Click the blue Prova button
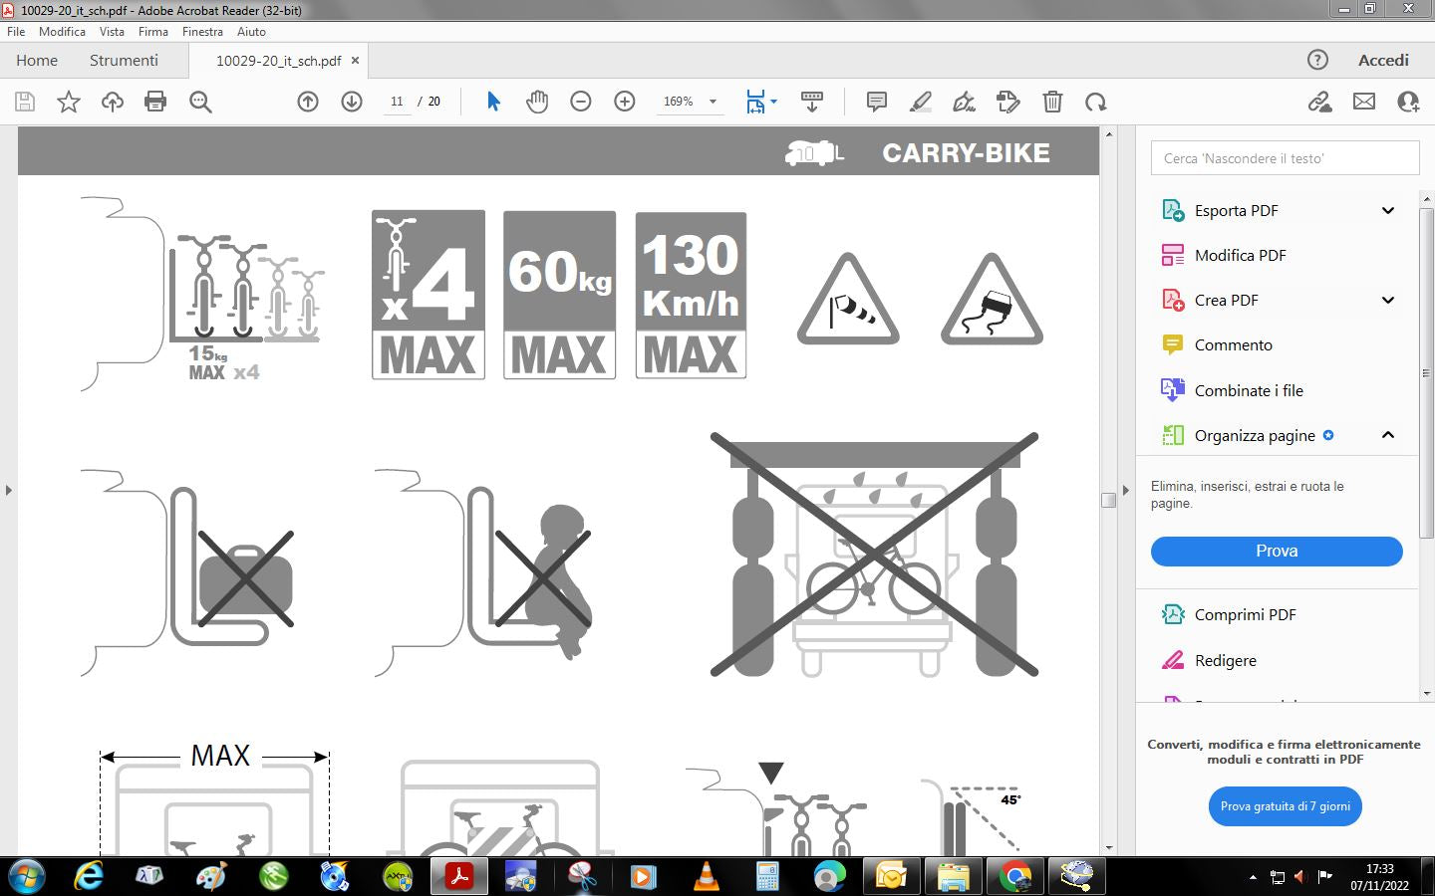Screen dimensions: 1435x896 coord(1277,551)
